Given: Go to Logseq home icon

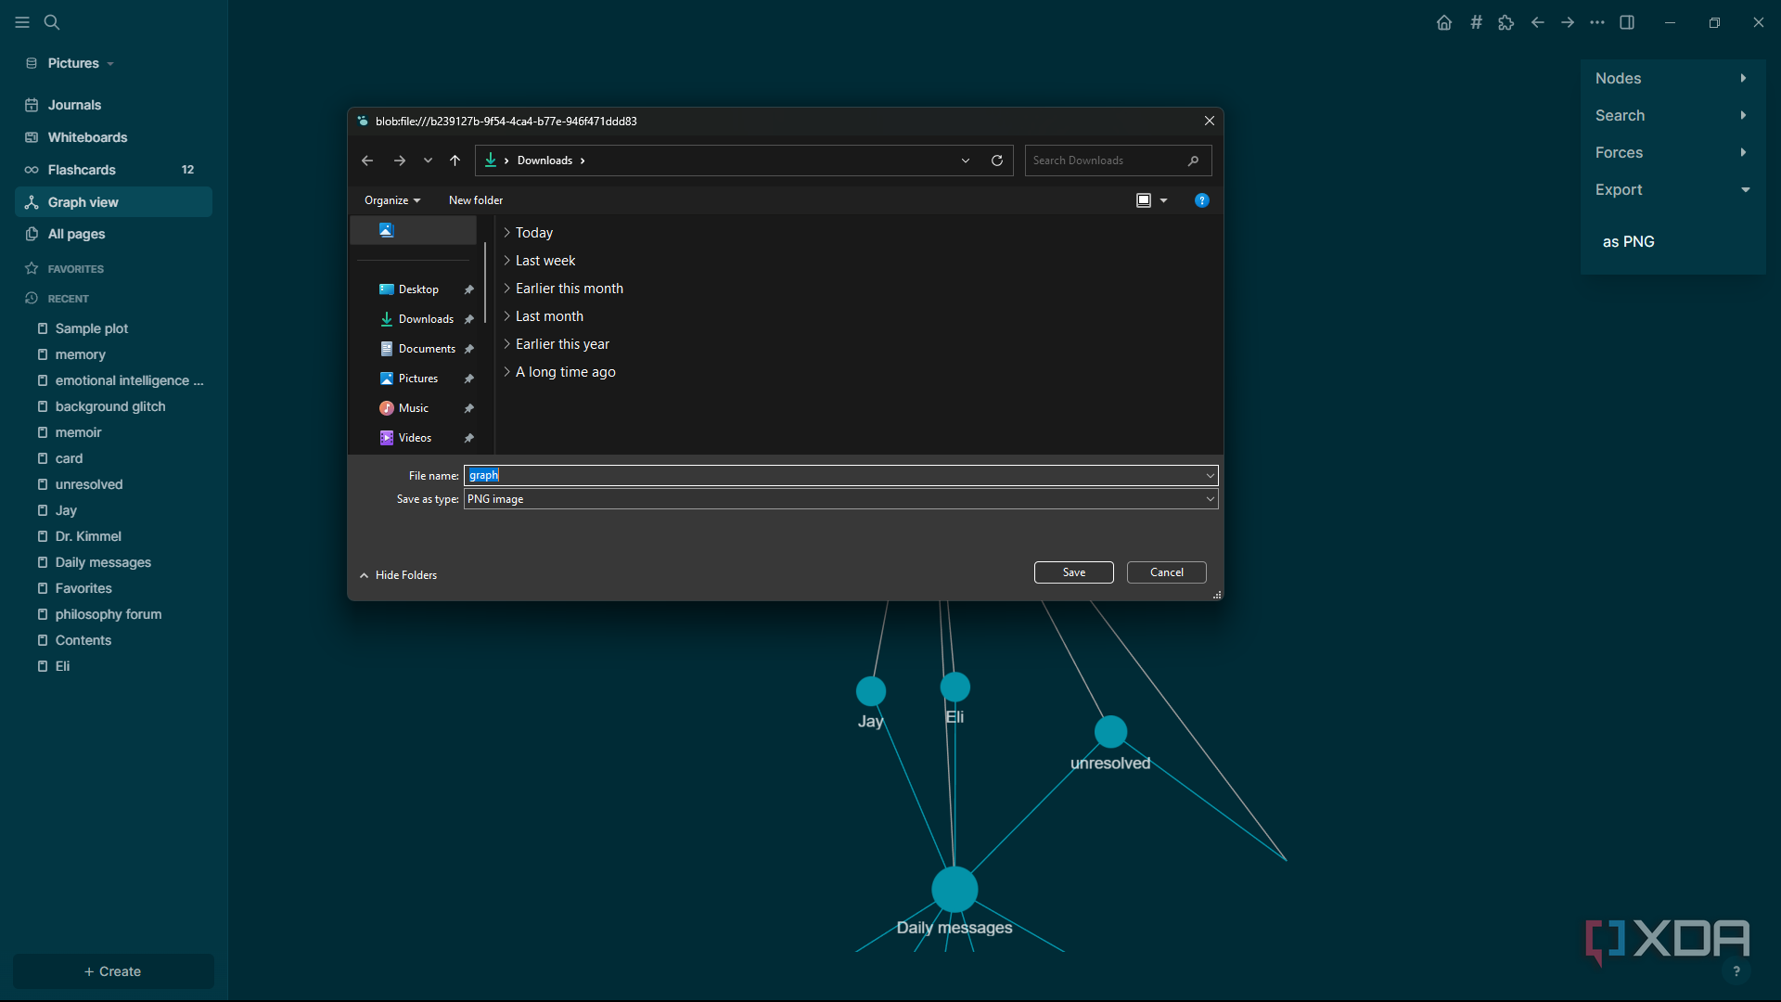Looking at the screenshot, I should coord(1444,22).
